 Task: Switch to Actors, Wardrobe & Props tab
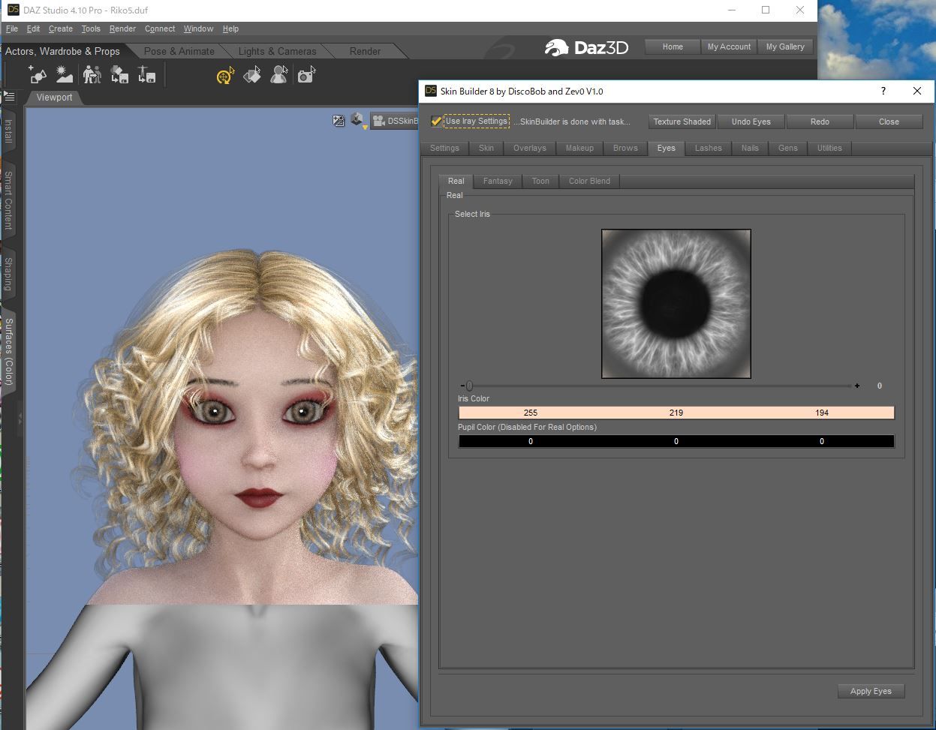point(62,51)
